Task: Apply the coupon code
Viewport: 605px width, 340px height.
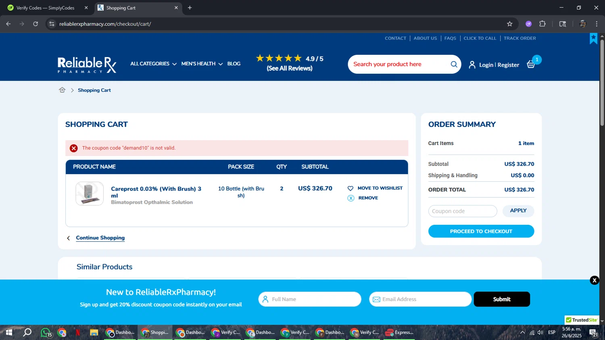Action: (518, 211)
